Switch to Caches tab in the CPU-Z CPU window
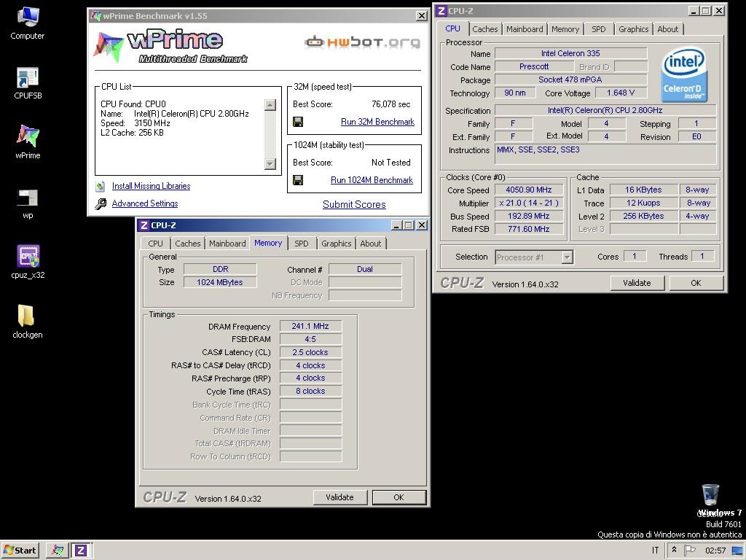 click(x=484, y=29)
